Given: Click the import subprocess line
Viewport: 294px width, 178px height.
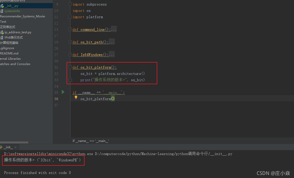Looking at the screenshot, I should [90, 4].
